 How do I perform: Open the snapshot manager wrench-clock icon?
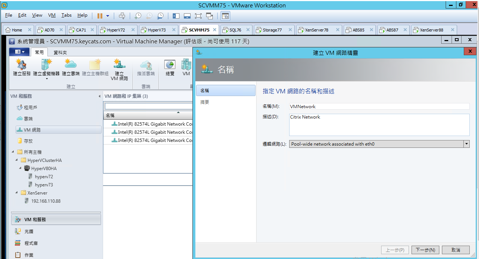[160, 16]
